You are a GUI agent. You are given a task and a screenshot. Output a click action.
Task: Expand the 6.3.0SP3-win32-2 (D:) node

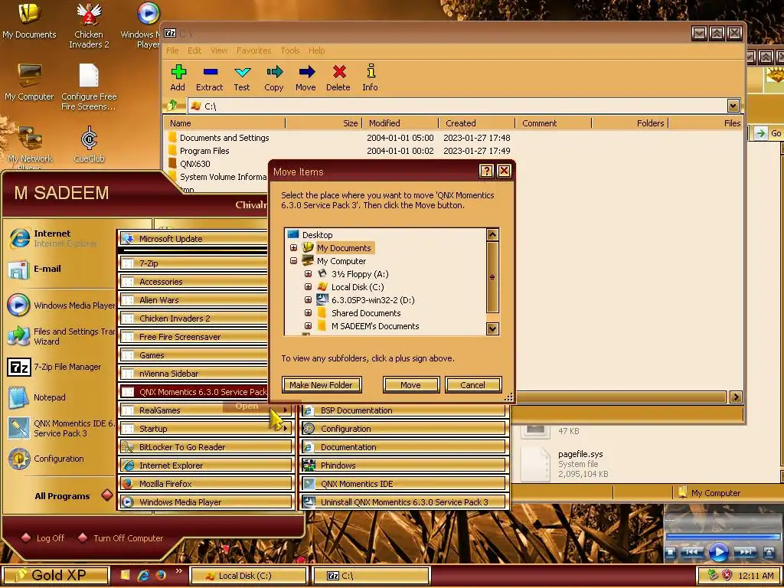pos(309,300)
